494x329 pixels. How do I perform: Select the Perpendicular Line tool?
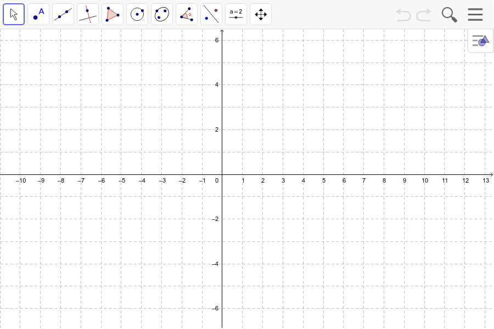pos(88,14)
